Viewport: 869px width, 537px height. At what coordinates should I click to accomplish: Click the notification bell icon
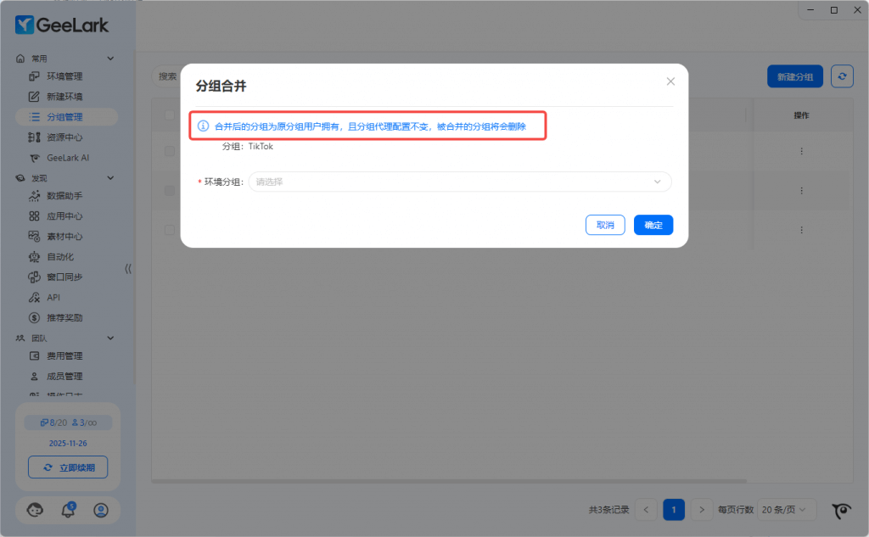(x=68, y=510)
